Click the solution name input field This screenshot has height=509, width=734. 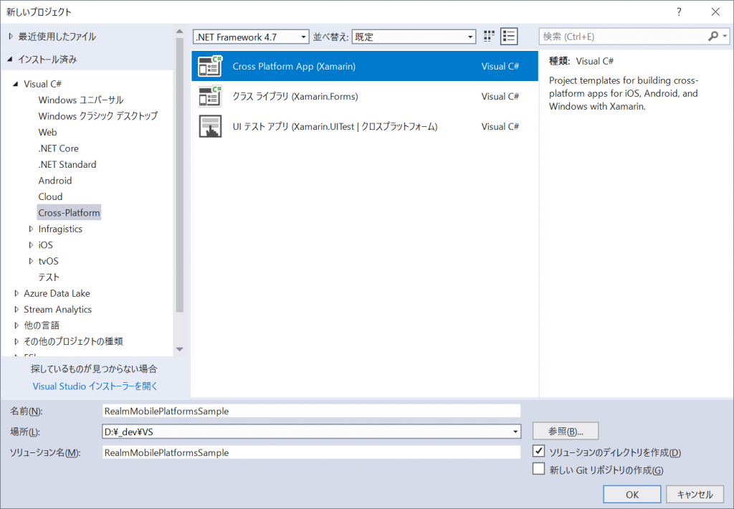coord(311,452)
